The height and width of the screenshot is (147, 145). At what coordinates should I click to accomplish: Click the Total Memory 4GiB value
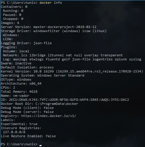pos(33,92)
